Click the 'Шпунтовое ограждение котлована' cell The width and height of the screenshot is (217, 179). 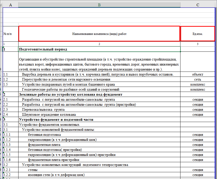tap(46, 114)
